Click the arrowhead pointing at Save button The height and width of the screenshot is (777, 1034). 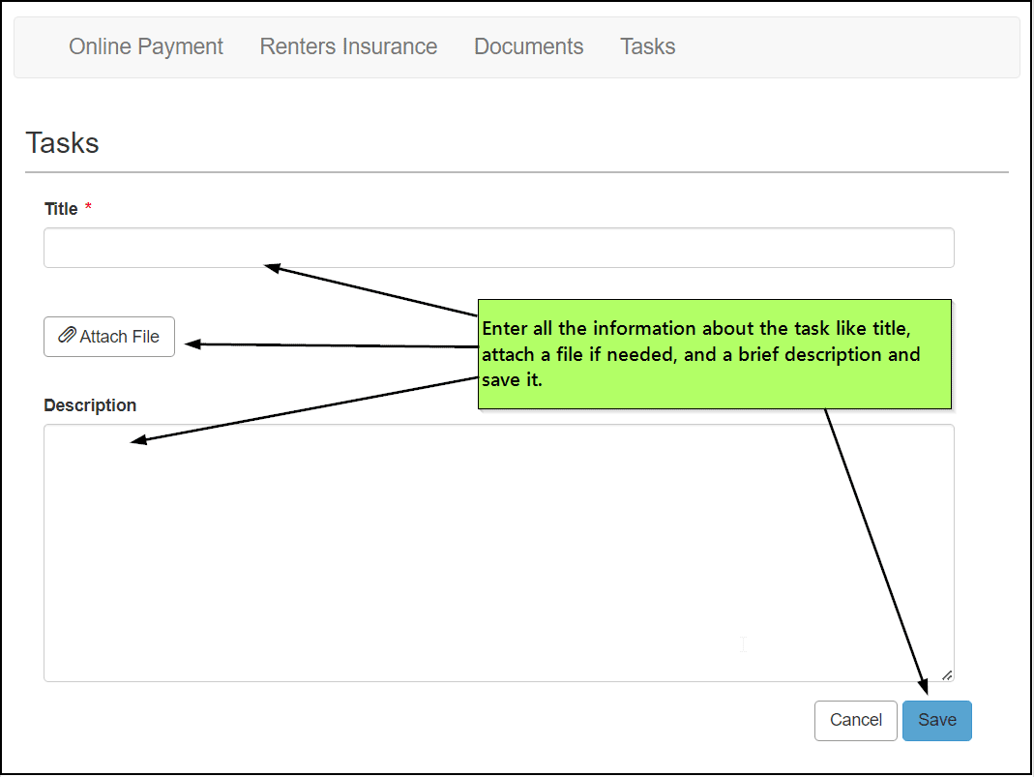[923, 686]
